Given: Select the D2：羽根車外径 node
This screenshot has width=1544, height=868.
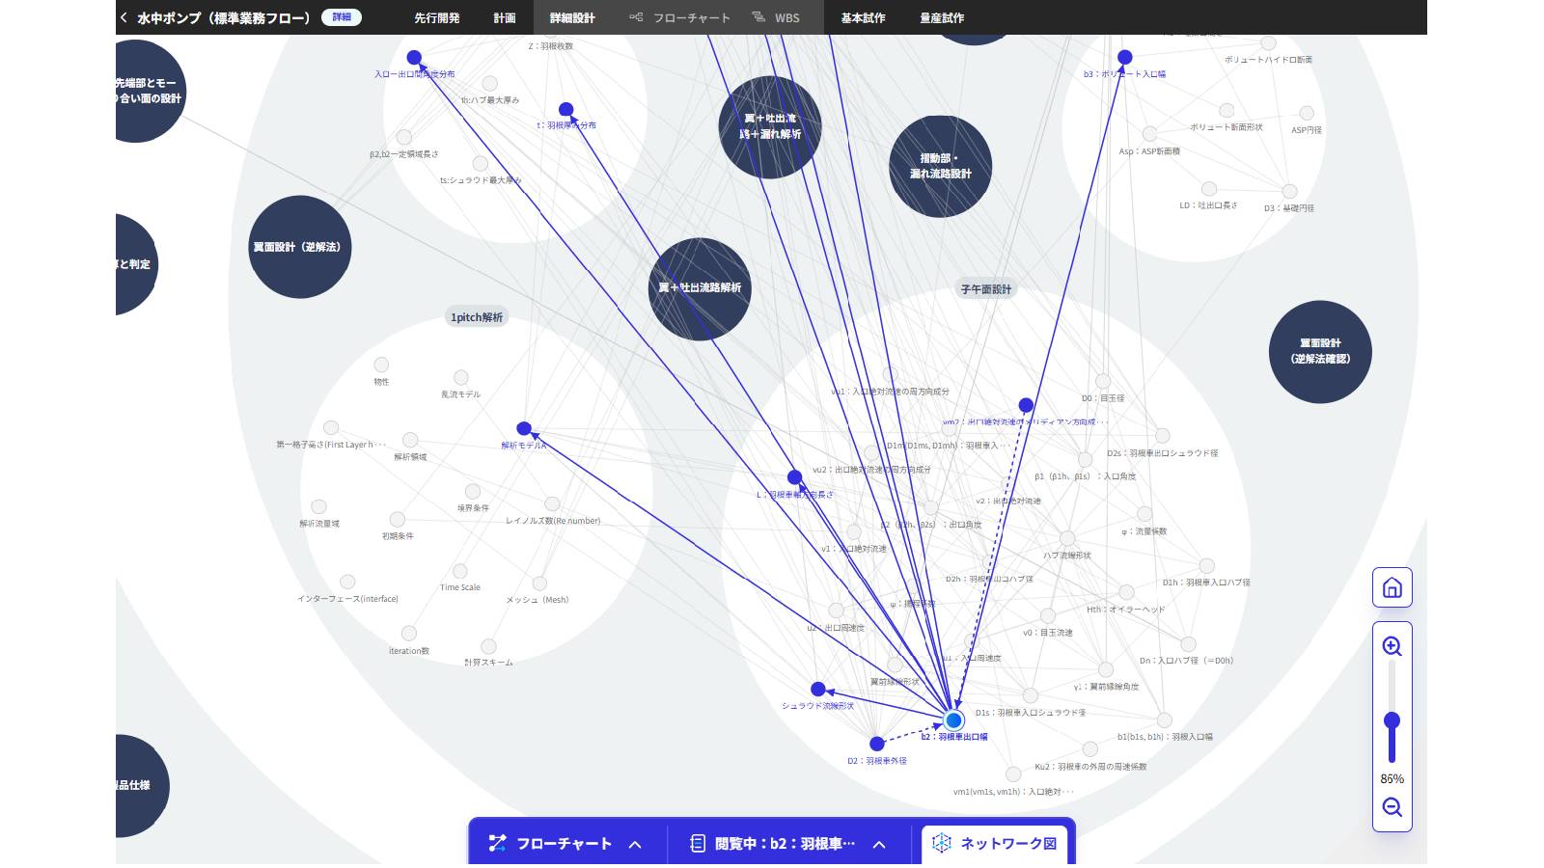Looking at the screenshot, I should tap(877, 744).
